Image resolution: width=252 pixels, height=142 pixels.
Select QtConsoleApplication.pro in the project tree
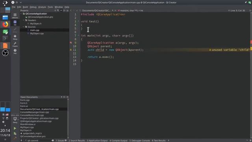point(40,17)
